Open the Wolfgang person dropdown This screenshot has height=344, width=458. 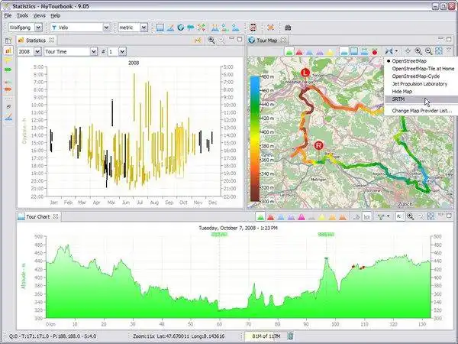(39, 28)
